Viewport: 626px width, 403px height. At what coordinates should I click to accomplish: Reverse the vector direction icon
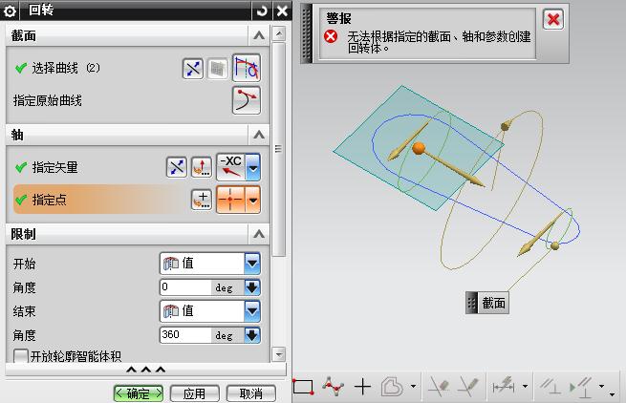[177, 167]
